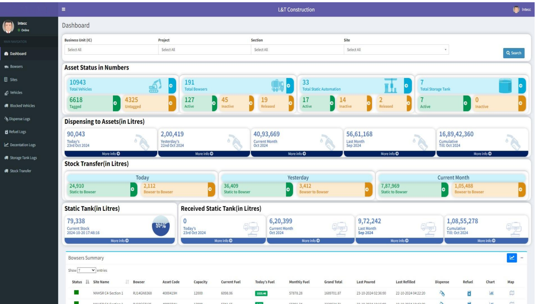The height and width of the screenshot is (304, 536).
Task: Open the 45 Inactive bowsers arrow
Action: 251,103
